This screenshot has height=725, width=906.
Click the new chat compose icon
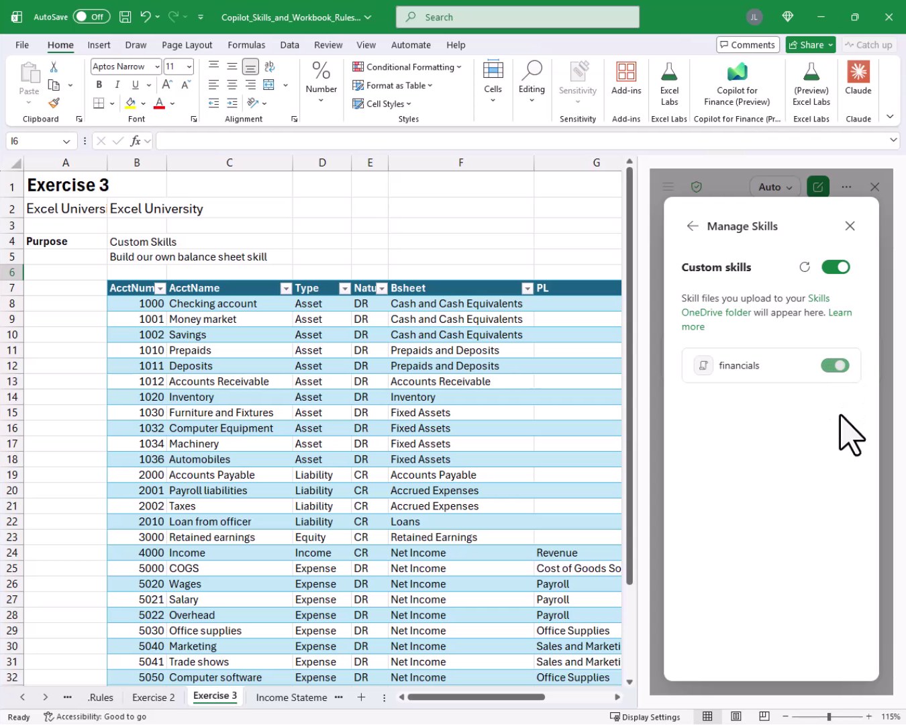(818, 187)
